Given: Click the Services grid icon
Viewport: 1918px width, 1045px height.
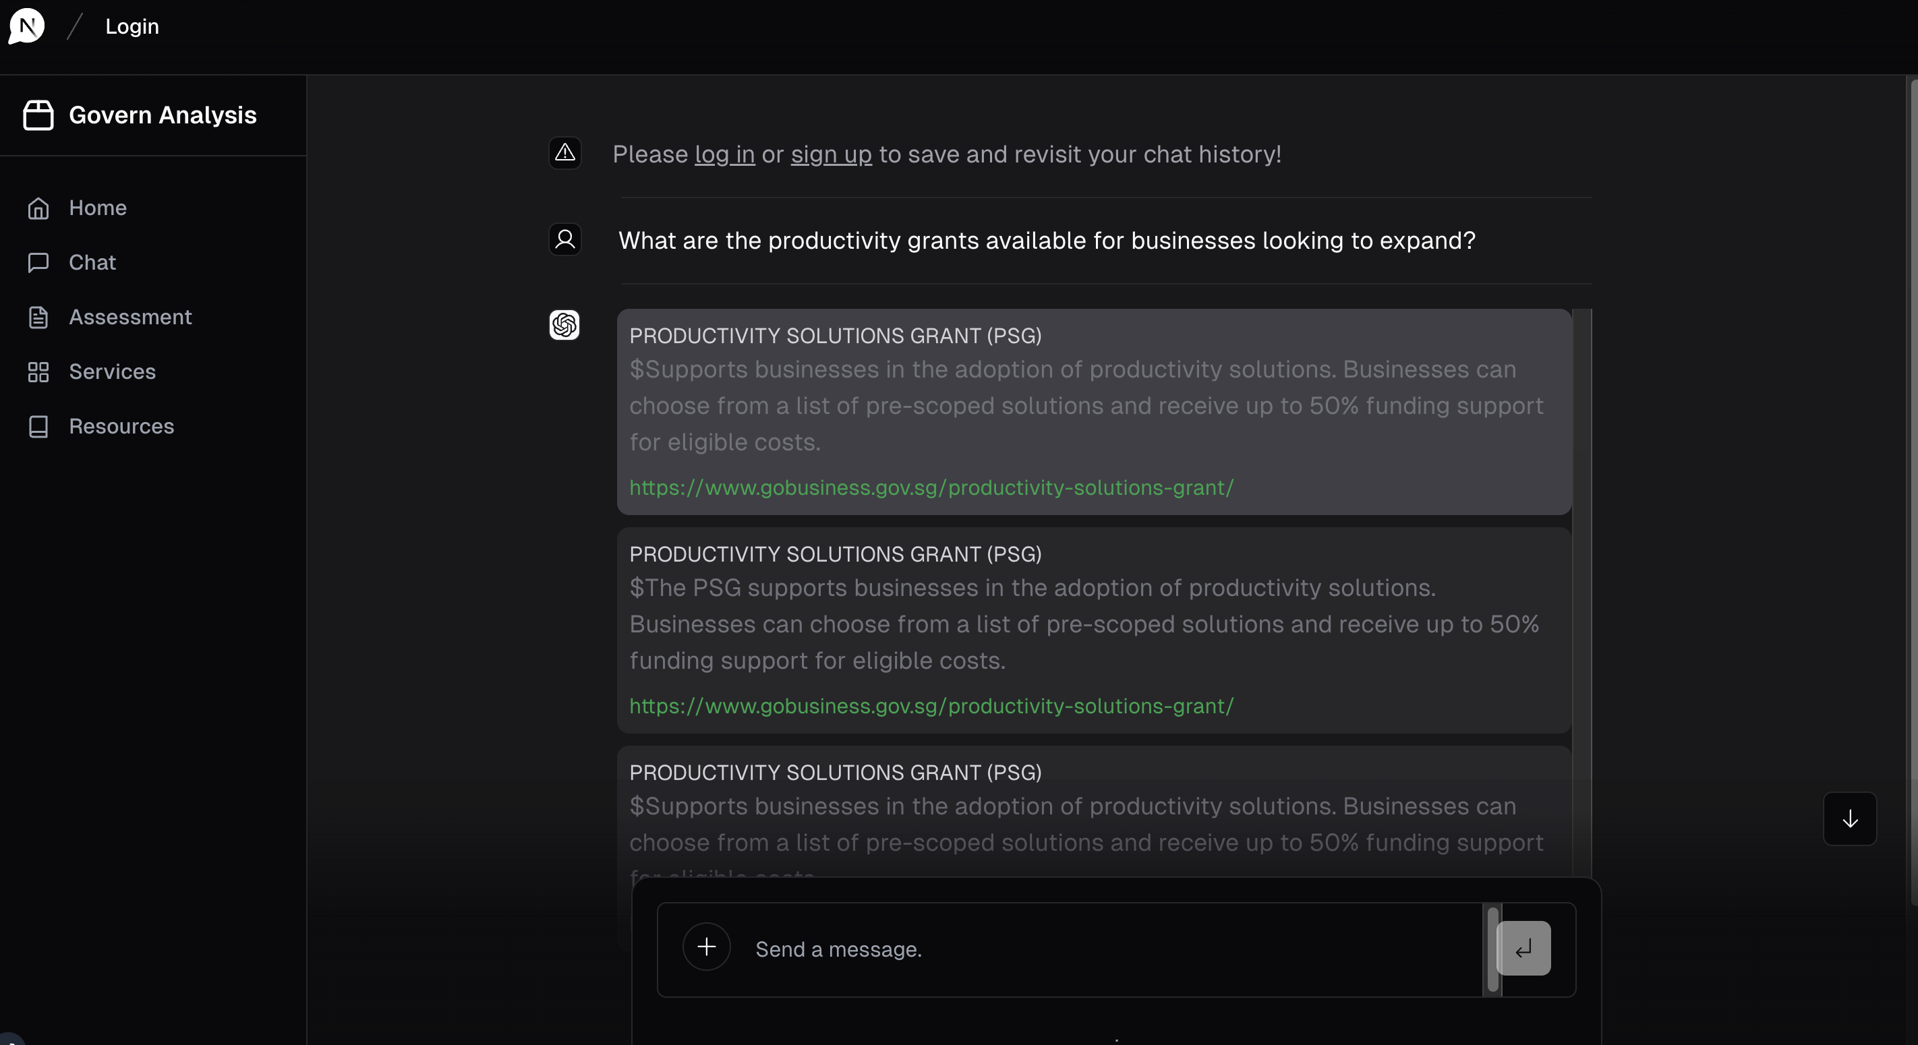Looking at the screenshot, I should [38, 371].
